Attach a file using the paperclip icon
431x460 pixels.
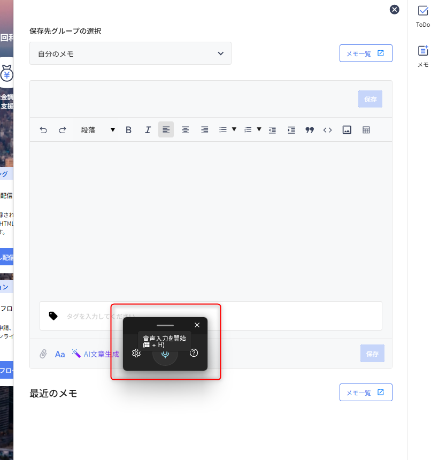tap(43, 354)
